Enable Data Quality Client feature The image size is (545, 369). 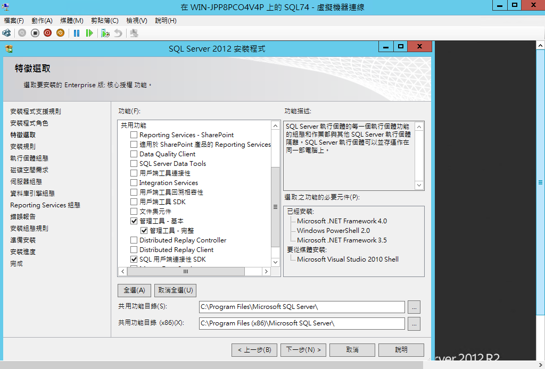point(134,154)
